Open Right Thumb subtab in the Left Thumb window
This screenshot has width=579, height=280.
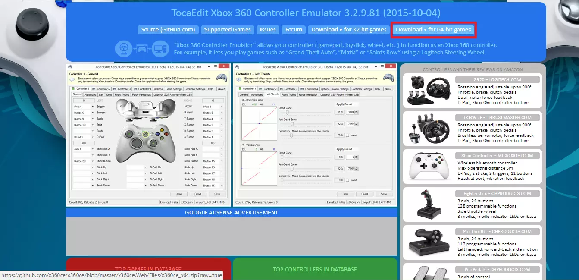[289, 94]
